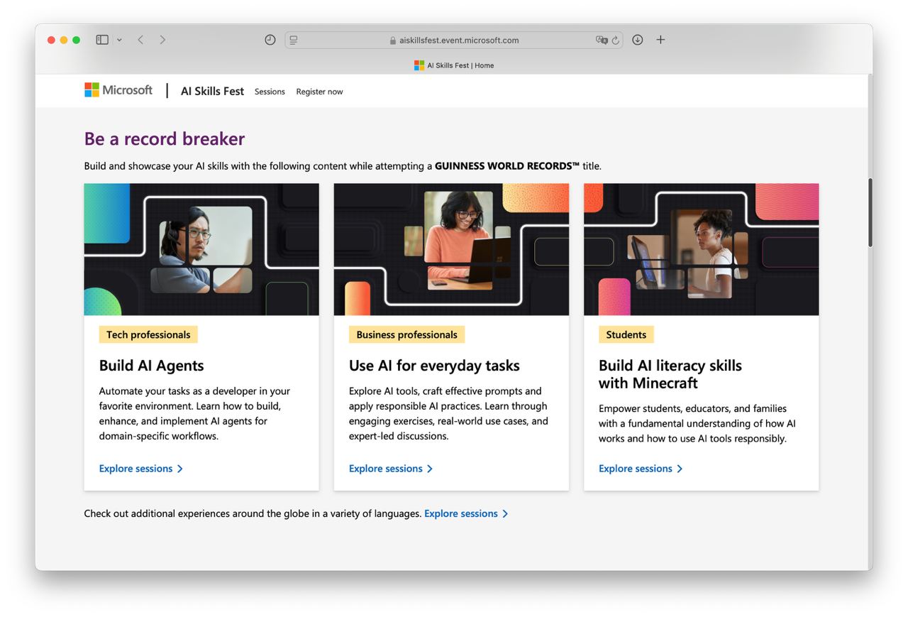This screenshot has height=617, width=908.
Task: Go back with the back arrow
Action: pos(140,40)
